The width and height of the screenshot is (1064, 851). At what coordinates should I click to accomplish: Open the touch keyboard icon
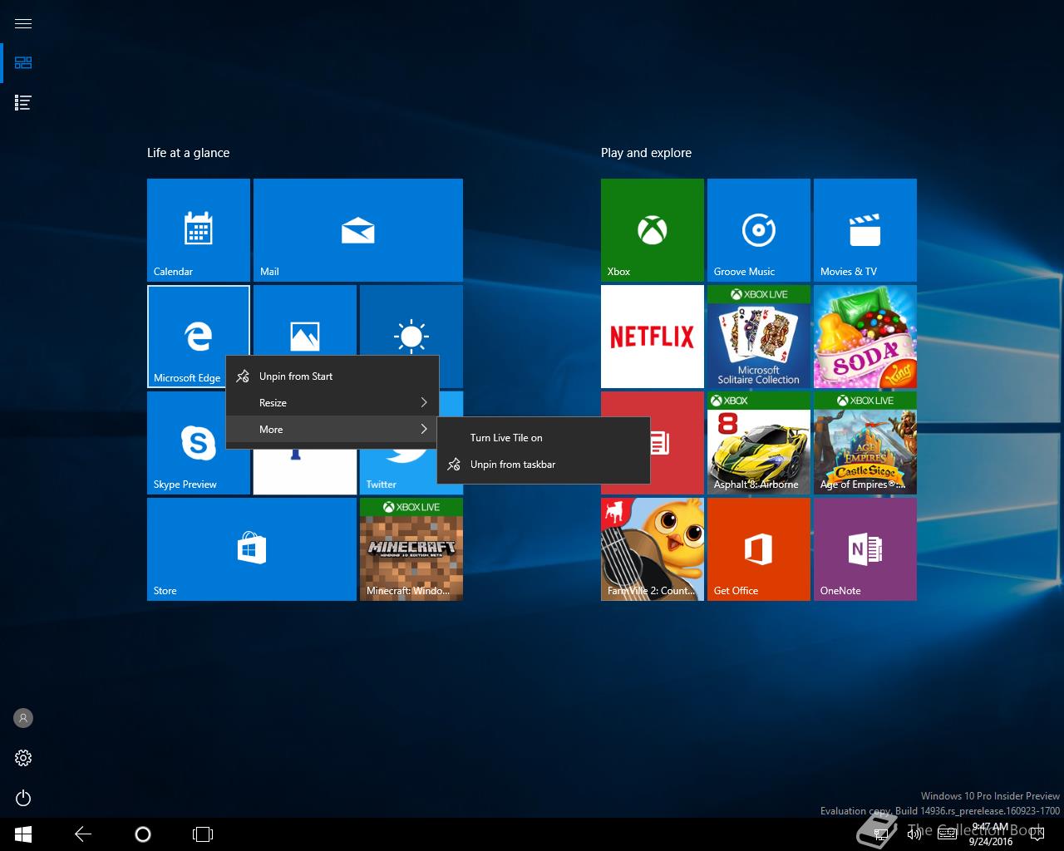coord(947,834)
